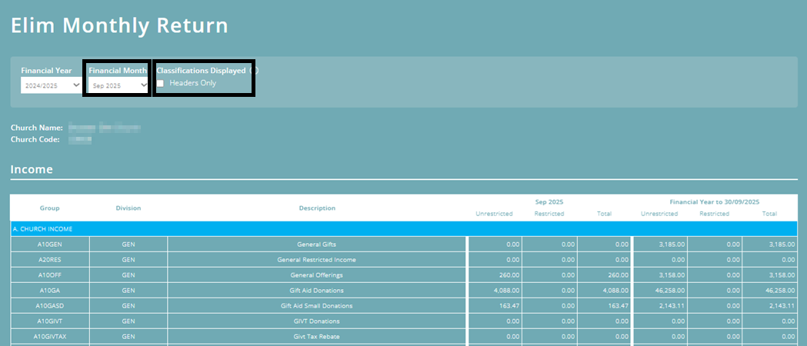Click the Gift Aid Small Donations description
The height and width of the screenshot is (346, 807).
click(317, 306)
